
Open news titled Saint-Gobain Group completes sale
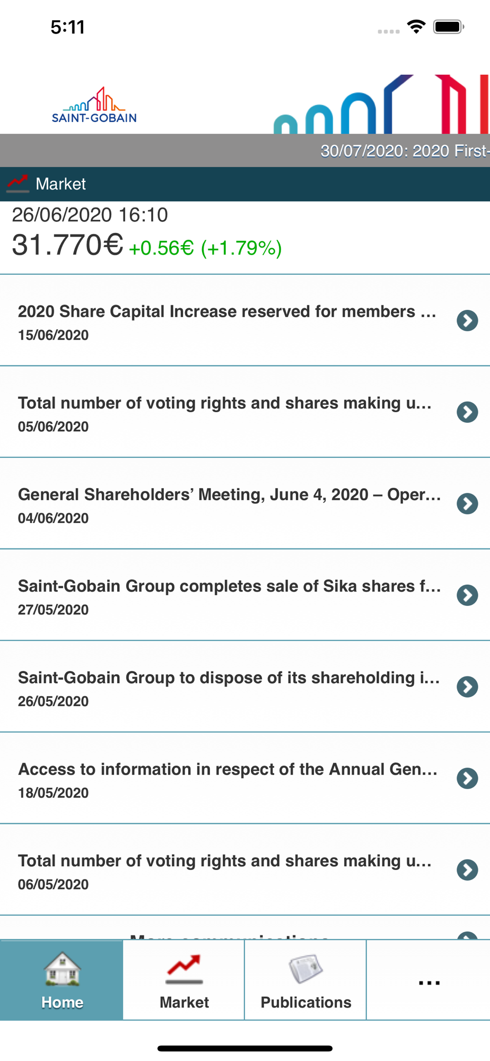[x=245, y=595]
